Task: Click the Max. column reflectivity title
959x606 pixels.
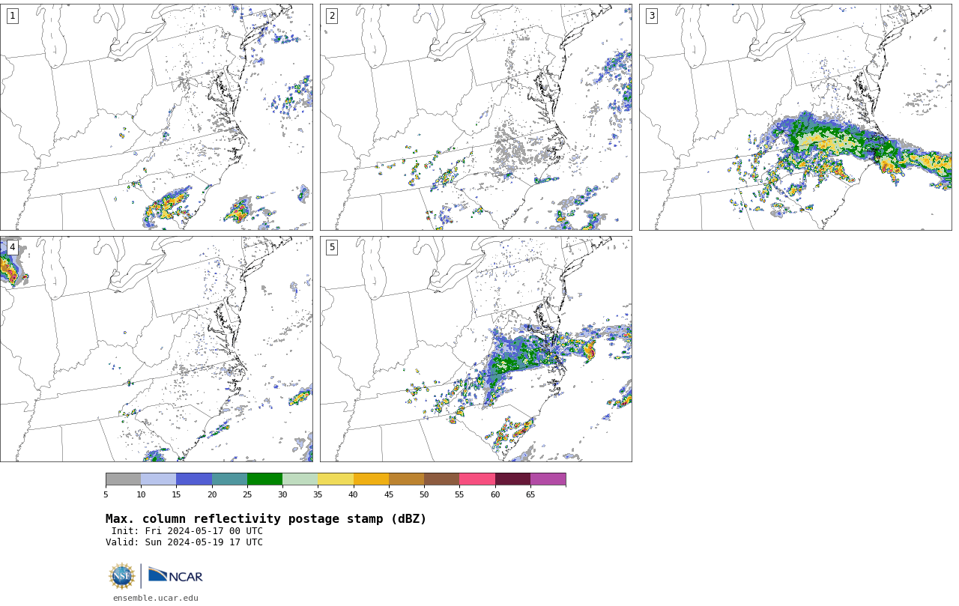Action: point(266,519)
